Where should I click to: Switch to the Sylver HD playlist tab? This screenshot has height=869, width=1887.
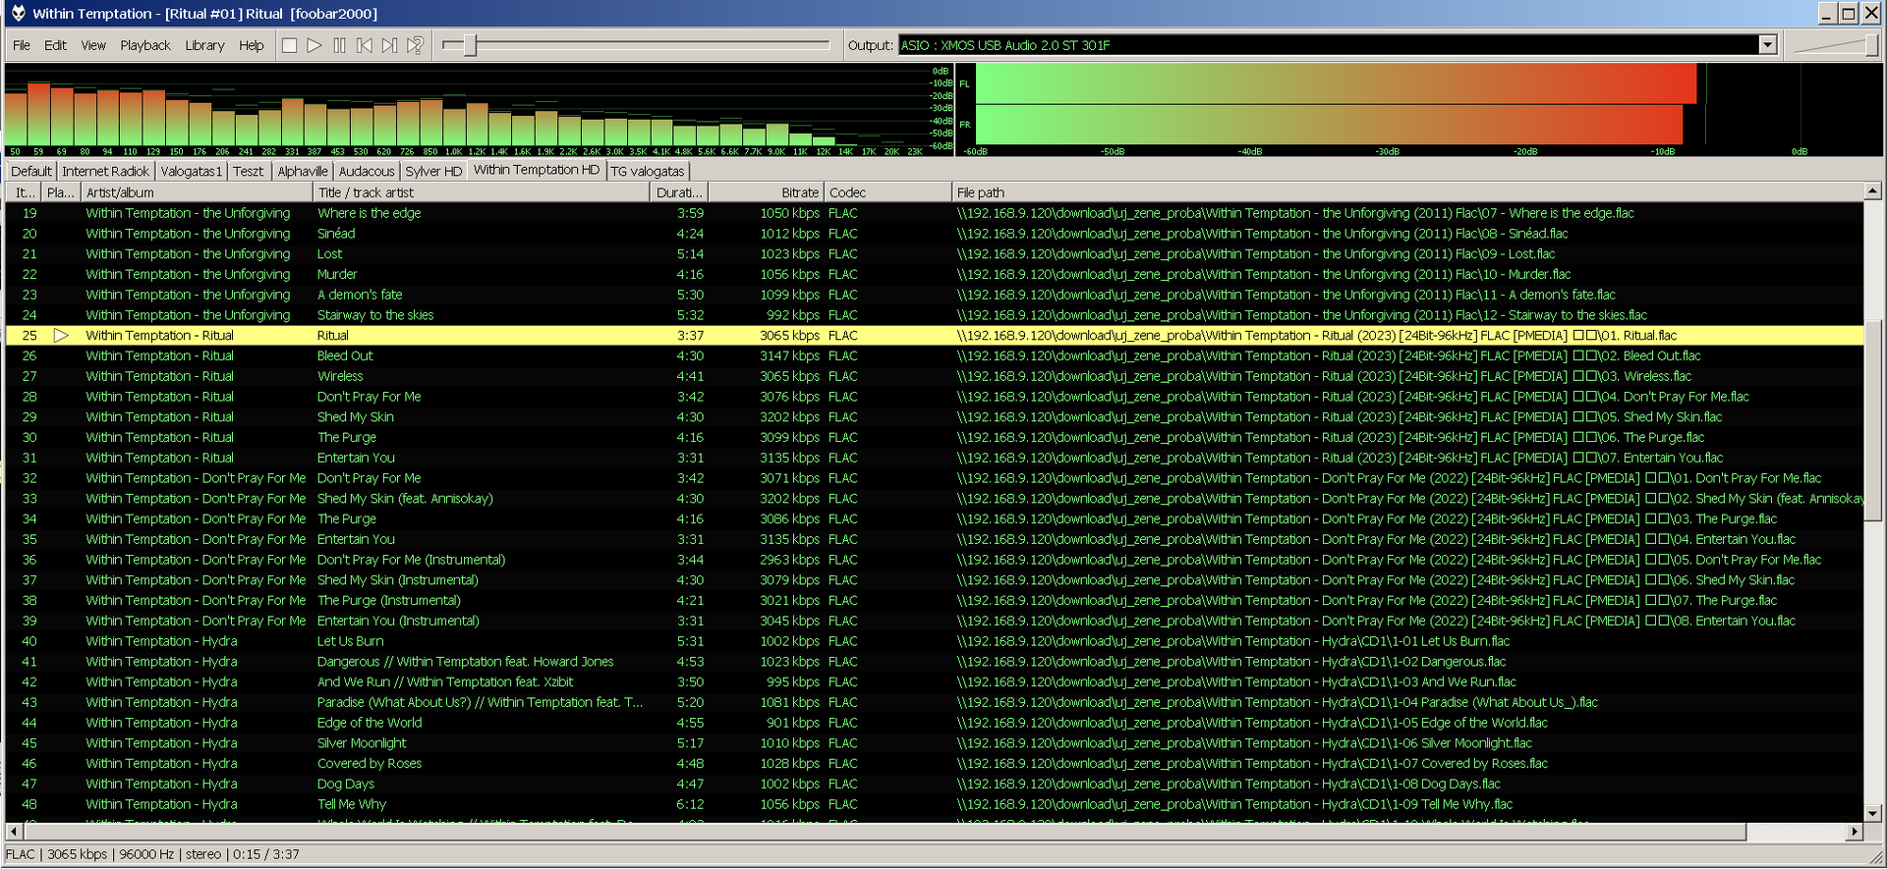click(433, 171)
